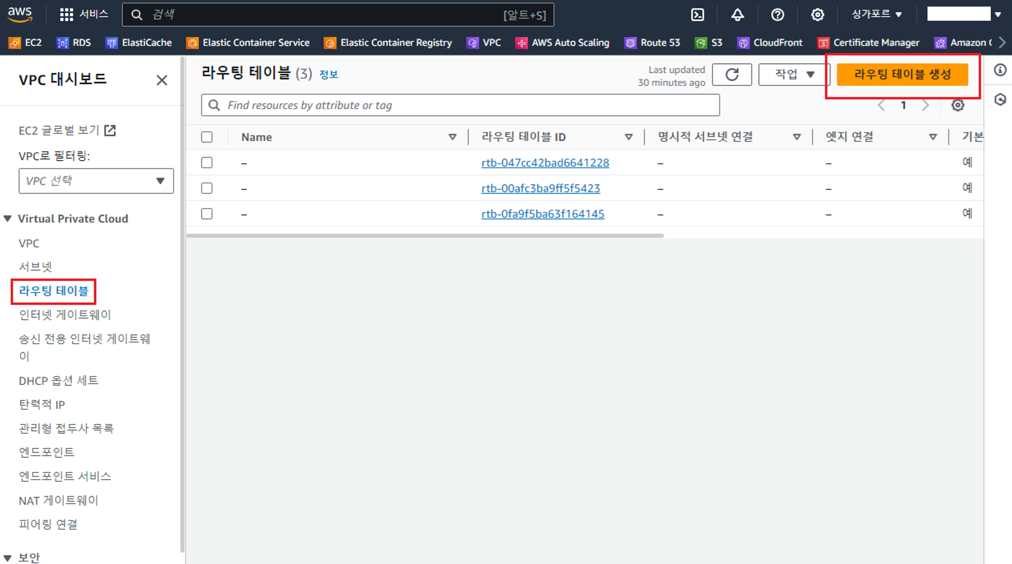This screenshot has height=564, width=1012.
Task: Click the Route 53 shortcut icon
Action: pyautogui.click(x=630, y=43)
